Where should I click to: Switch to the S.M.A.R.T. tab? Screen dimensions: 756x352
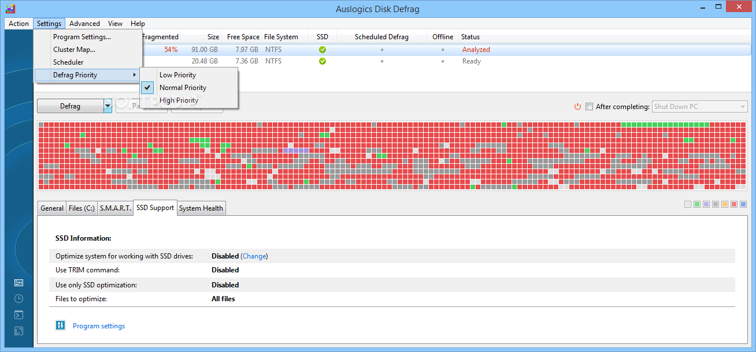pos(115,208)
